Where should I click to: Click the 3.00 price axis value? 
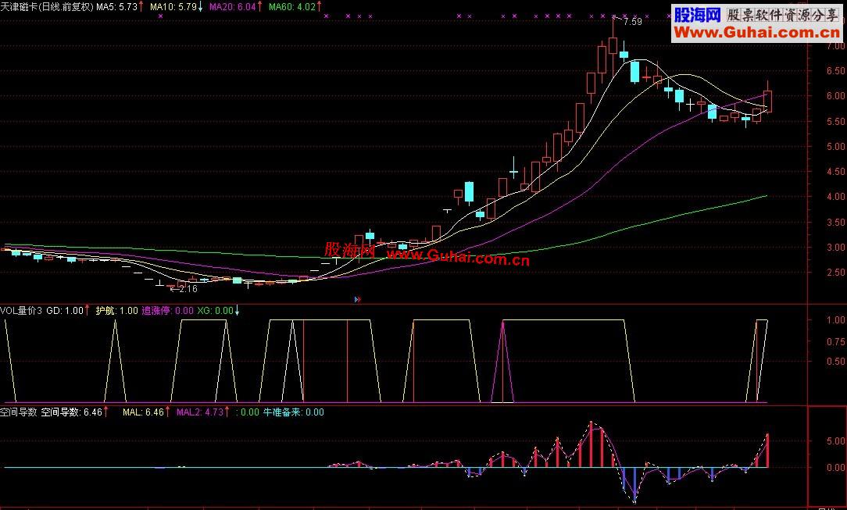tap(835, 248)
